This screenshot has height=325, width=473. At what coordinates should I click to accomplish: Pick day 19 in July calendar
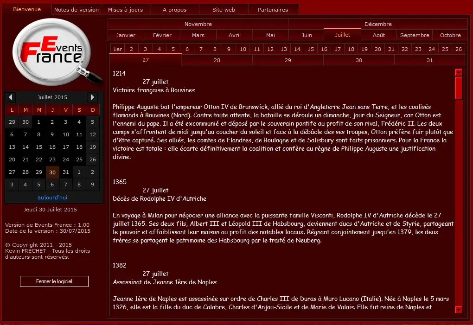(x=93, y=147)
